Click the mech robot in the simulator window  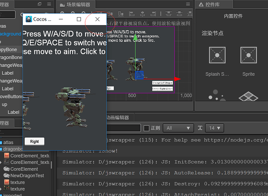[73, 107]
